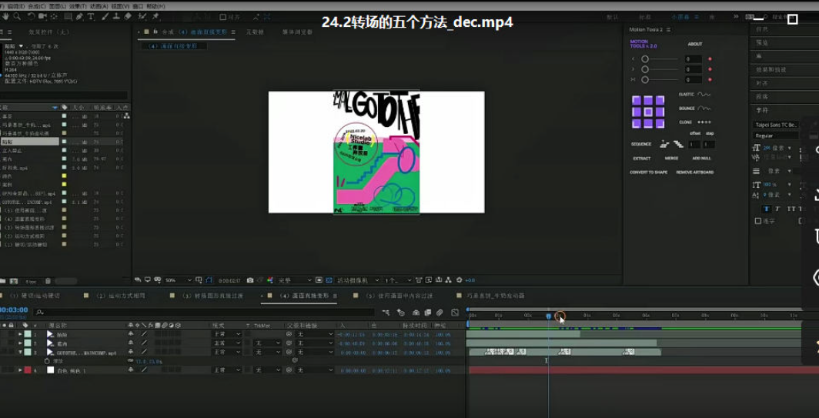The height and width of the screenshot is (418, 819).
Task: Select the Hand tool in the toolbar
Action: click(5, 16)
